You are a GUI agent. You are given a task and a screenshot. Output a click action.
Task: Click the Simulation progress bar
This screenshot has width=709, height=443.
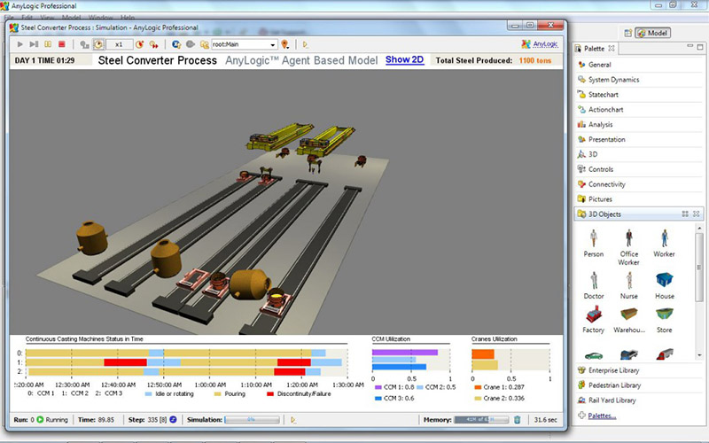[x=252, y=419]
